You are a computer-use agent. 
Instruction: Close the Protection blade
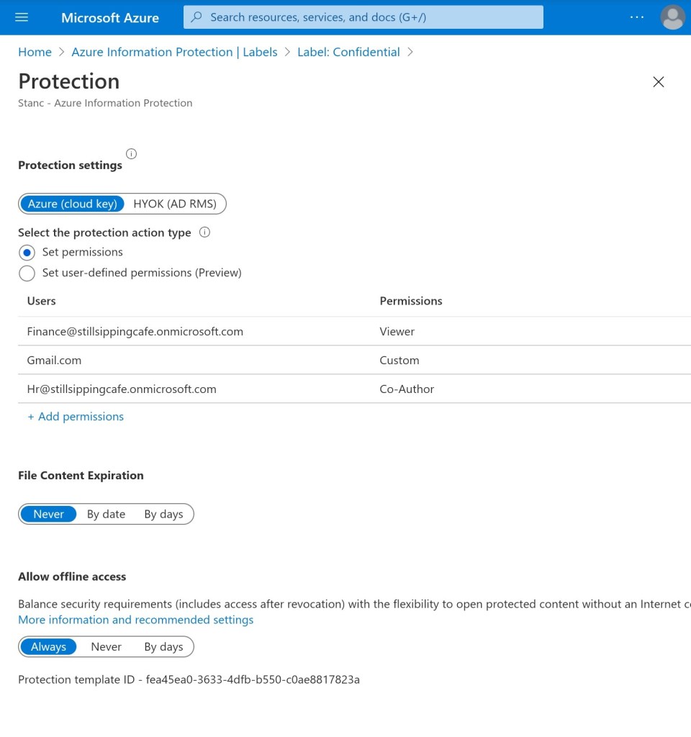pos(658,82)
